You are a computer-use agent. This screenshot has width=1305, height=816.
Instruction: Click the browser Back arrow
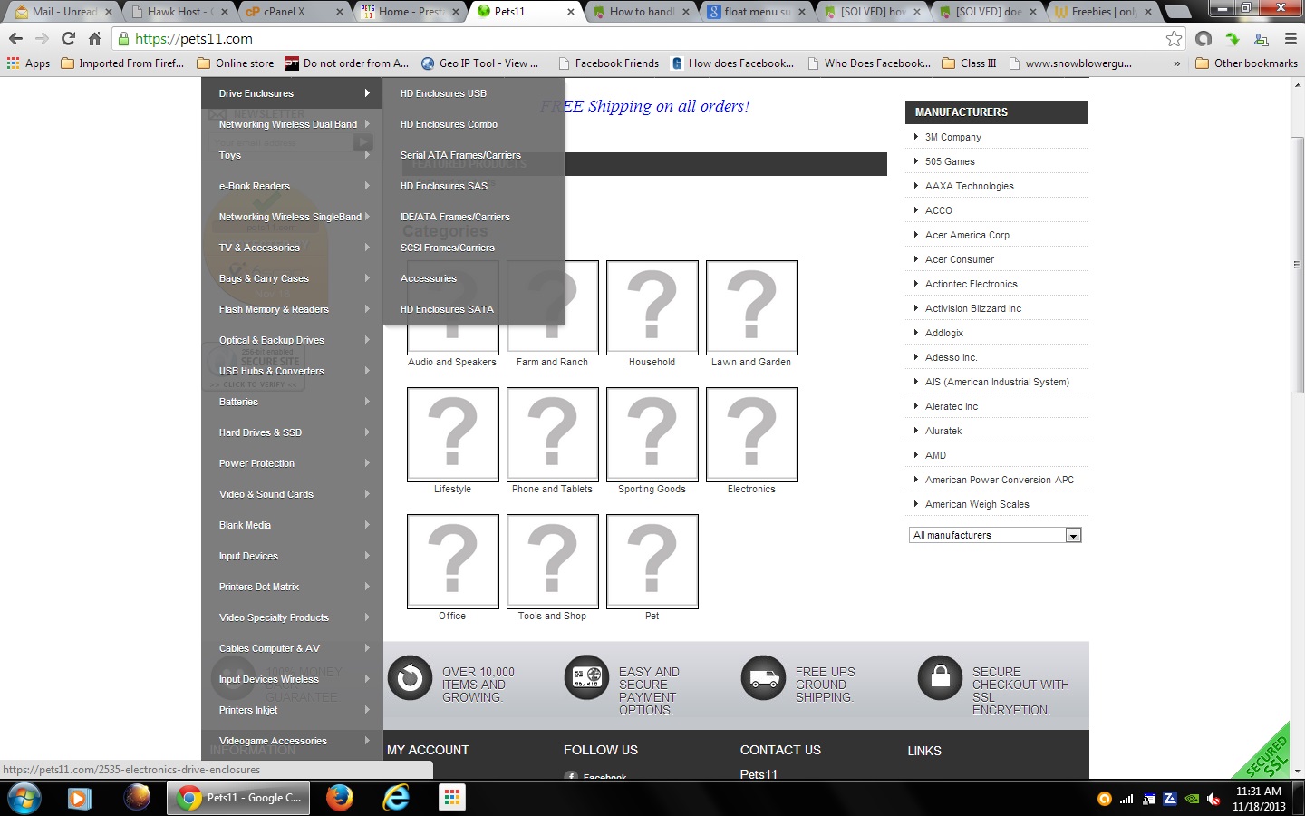pyautogui.click(x=15, y=38)
